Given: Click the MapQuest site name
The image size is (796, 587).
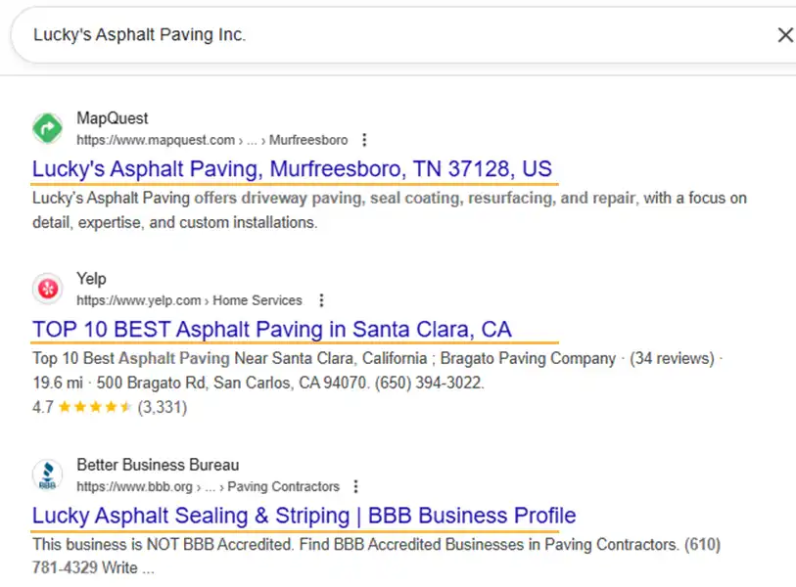Looking at the screenshot, I should pos(113,118).
